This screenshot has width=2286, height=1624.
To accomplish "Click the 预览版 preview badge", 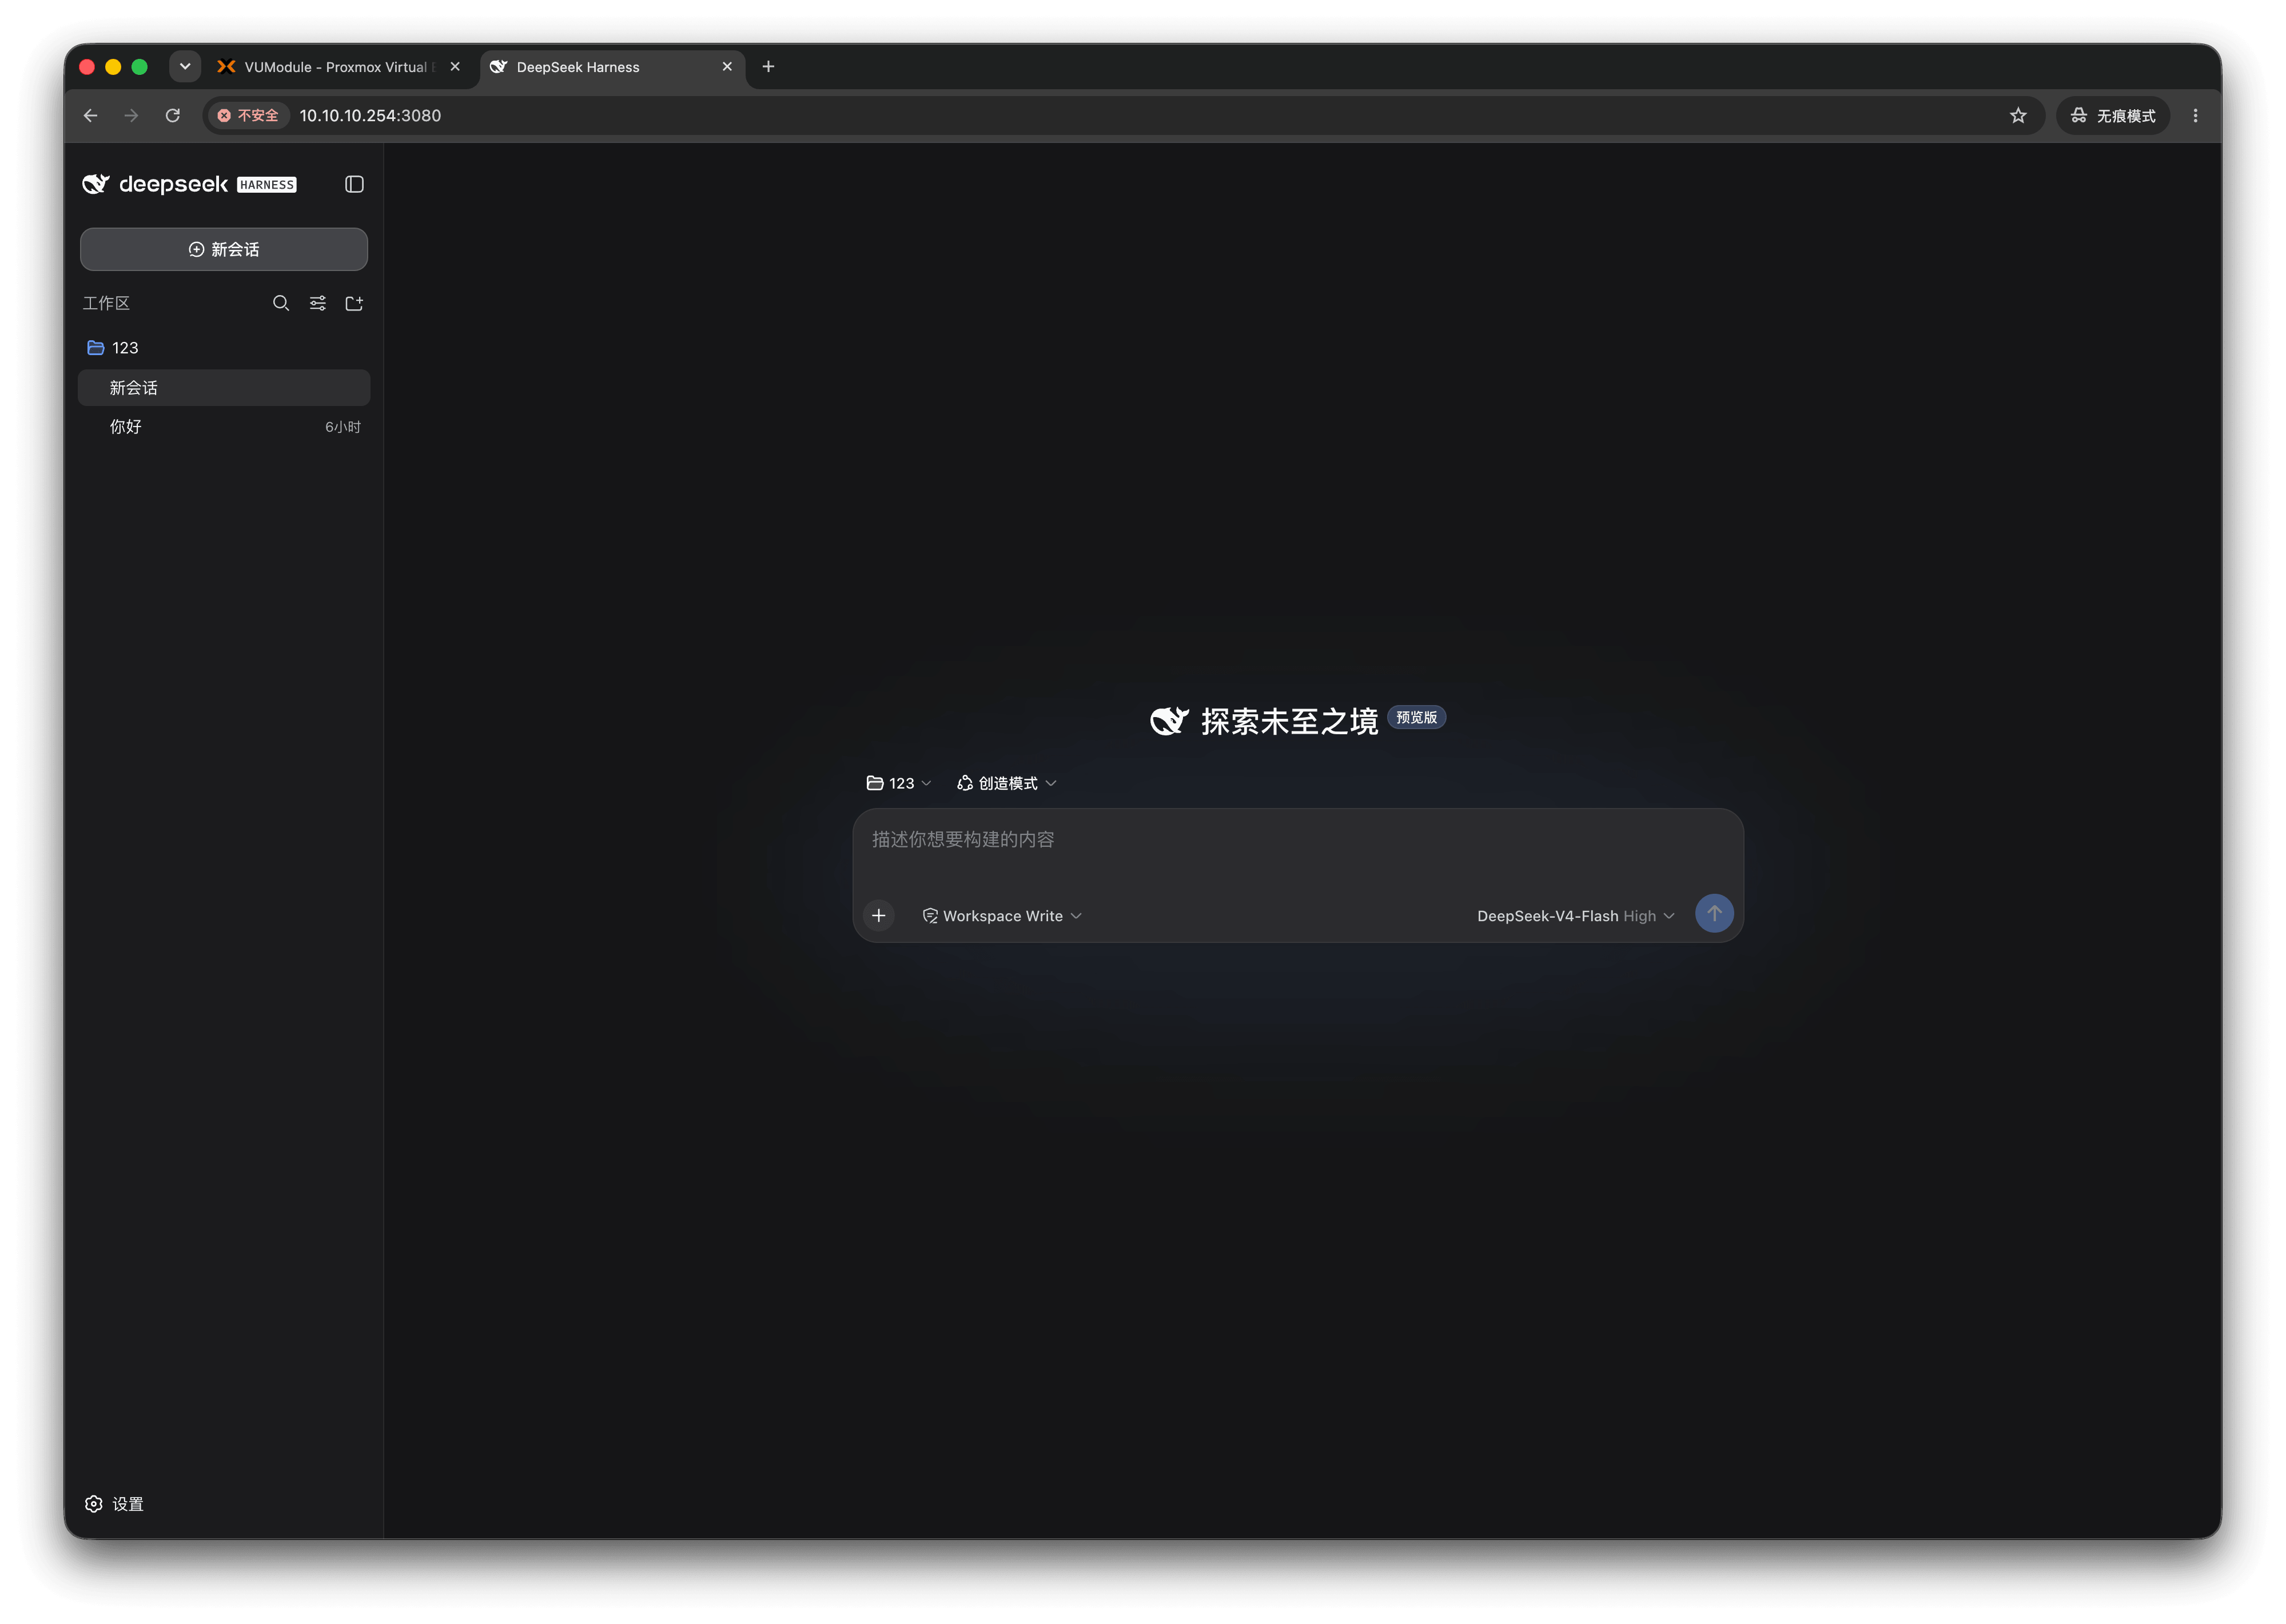I will point(1416,717).
